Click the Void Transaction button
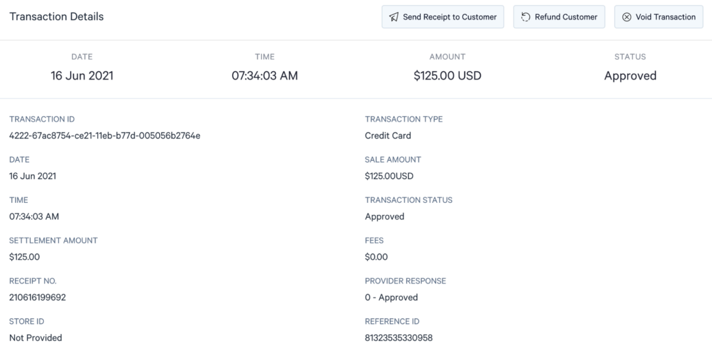712x356 pixels. pos(658,17)
